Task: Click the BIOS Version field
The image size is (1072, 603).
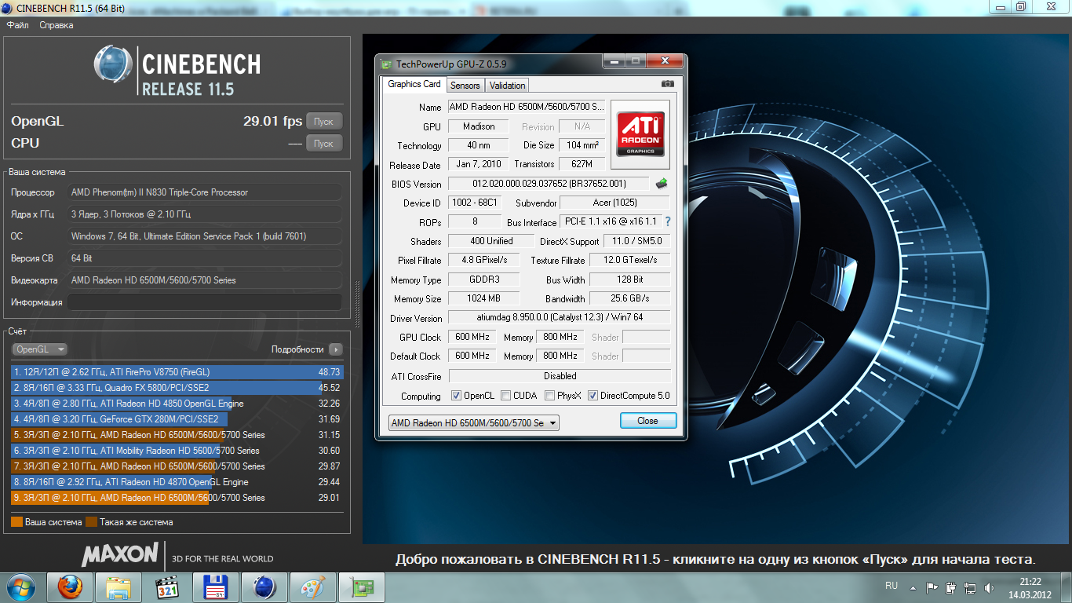Action: click(549, 184)
